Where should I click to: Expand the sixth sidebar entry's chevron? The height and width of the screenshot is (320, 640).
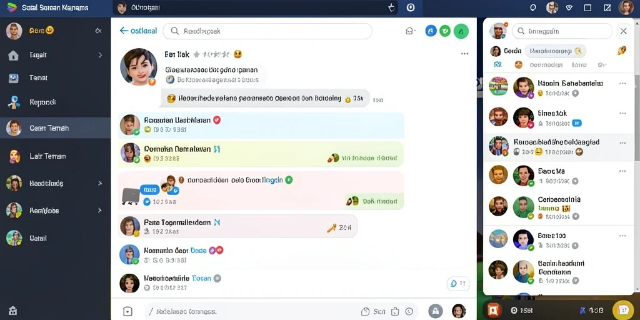100,183
